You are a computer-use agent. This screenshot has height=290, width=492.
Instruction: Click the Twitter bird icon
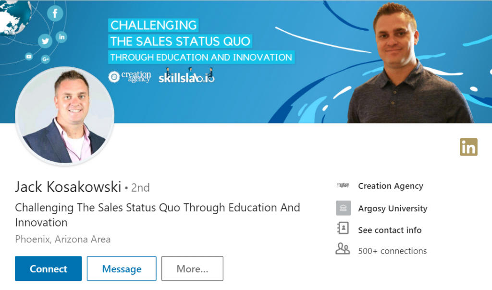[x=46, y=41]
